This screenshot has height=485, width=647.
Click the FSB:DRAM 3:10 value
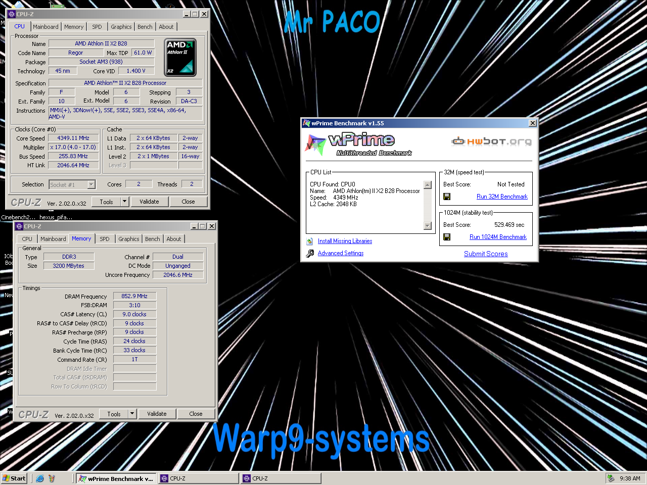[x=134, y=305]
